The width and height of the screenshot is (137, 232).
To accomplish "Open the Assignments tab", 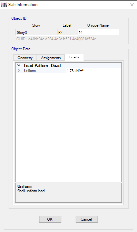I will coord(51,58).
